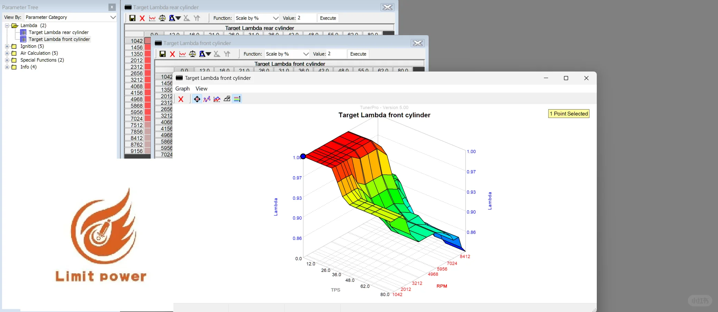Viewport: 718px width, 312px height.
Task: Expand the Air Calculation folder
Action: coord(7,53)
